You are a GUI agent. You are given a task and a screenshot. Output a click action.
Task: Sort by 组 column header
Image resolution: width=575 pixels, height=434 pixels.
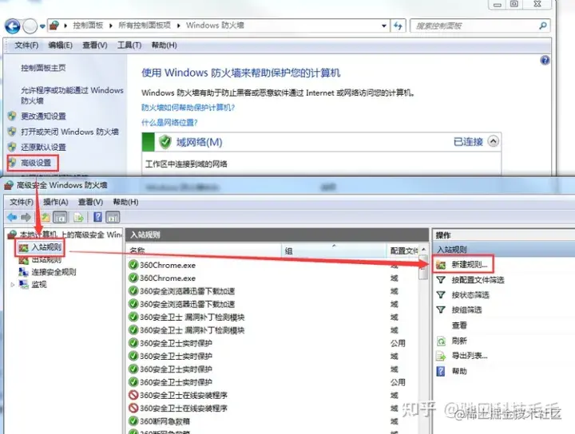click(x=334, y=251)
